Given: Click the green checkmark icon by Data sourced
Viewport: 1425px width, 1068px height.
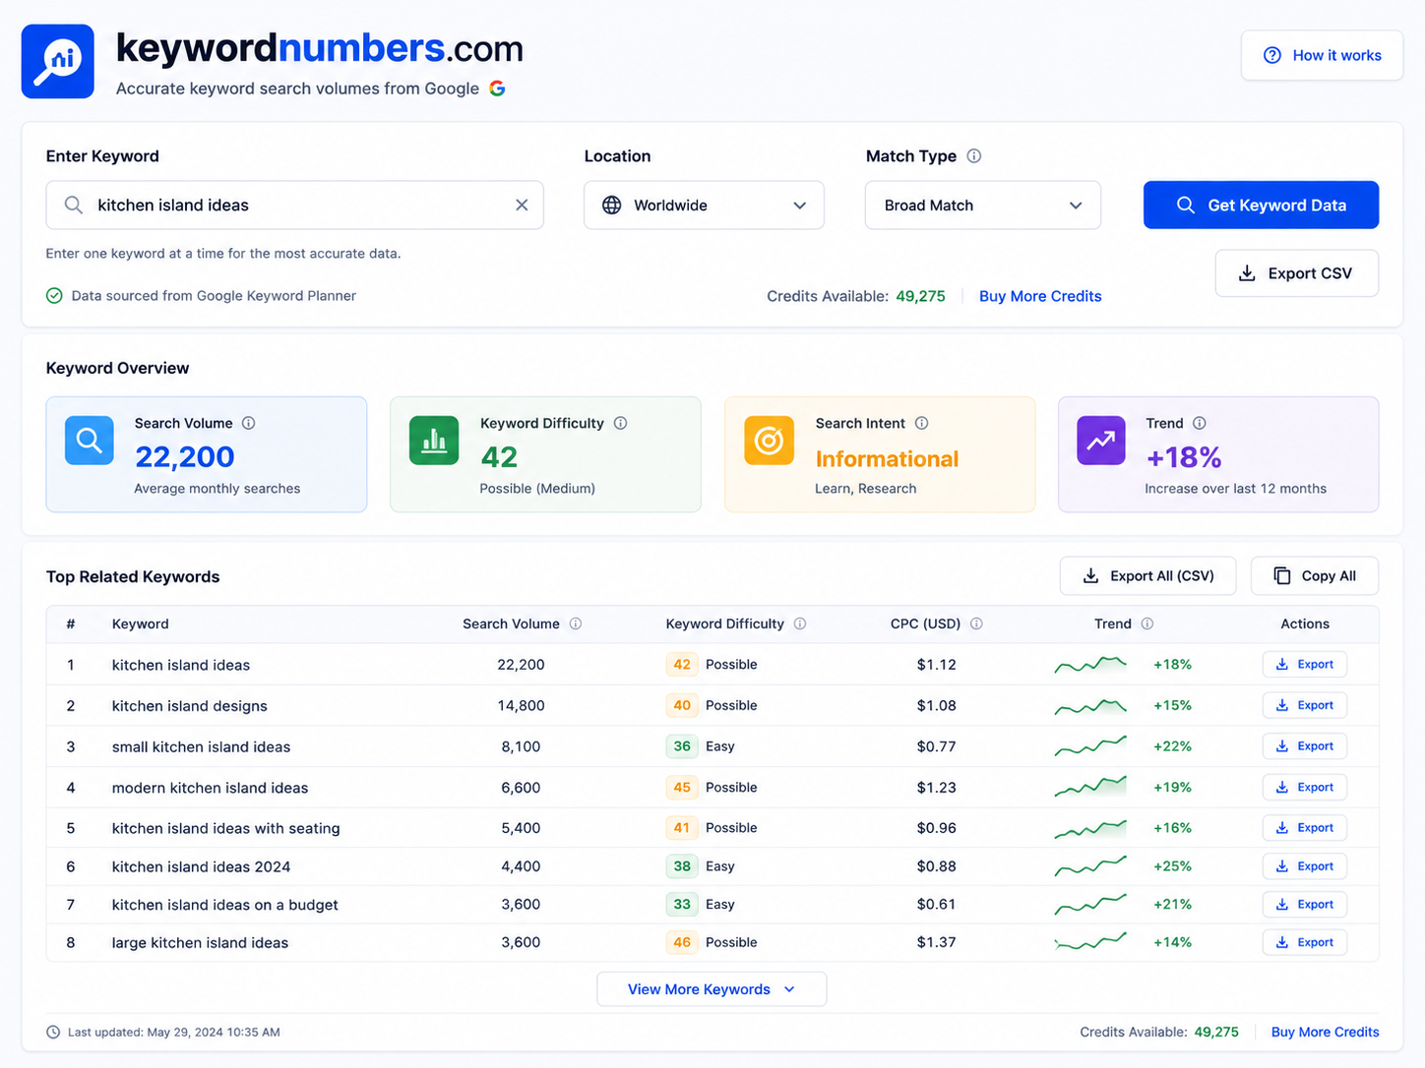Looking at the screenshot, I should (x=54, y=296).
